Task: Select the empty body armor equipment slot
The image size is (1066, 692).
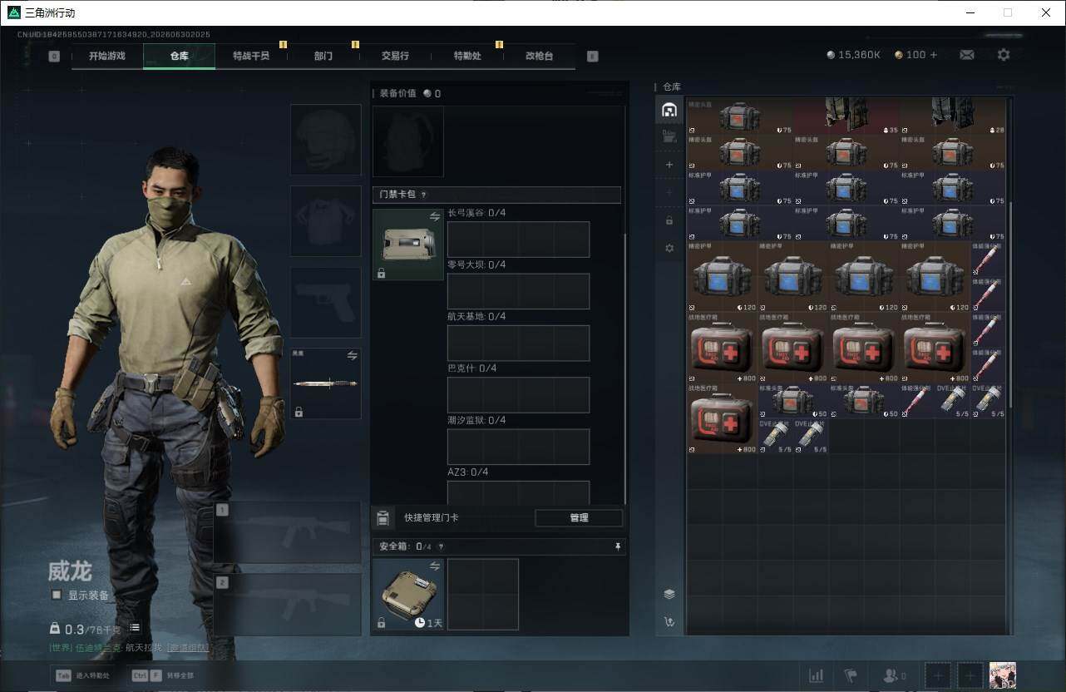Action: [326, 221]
